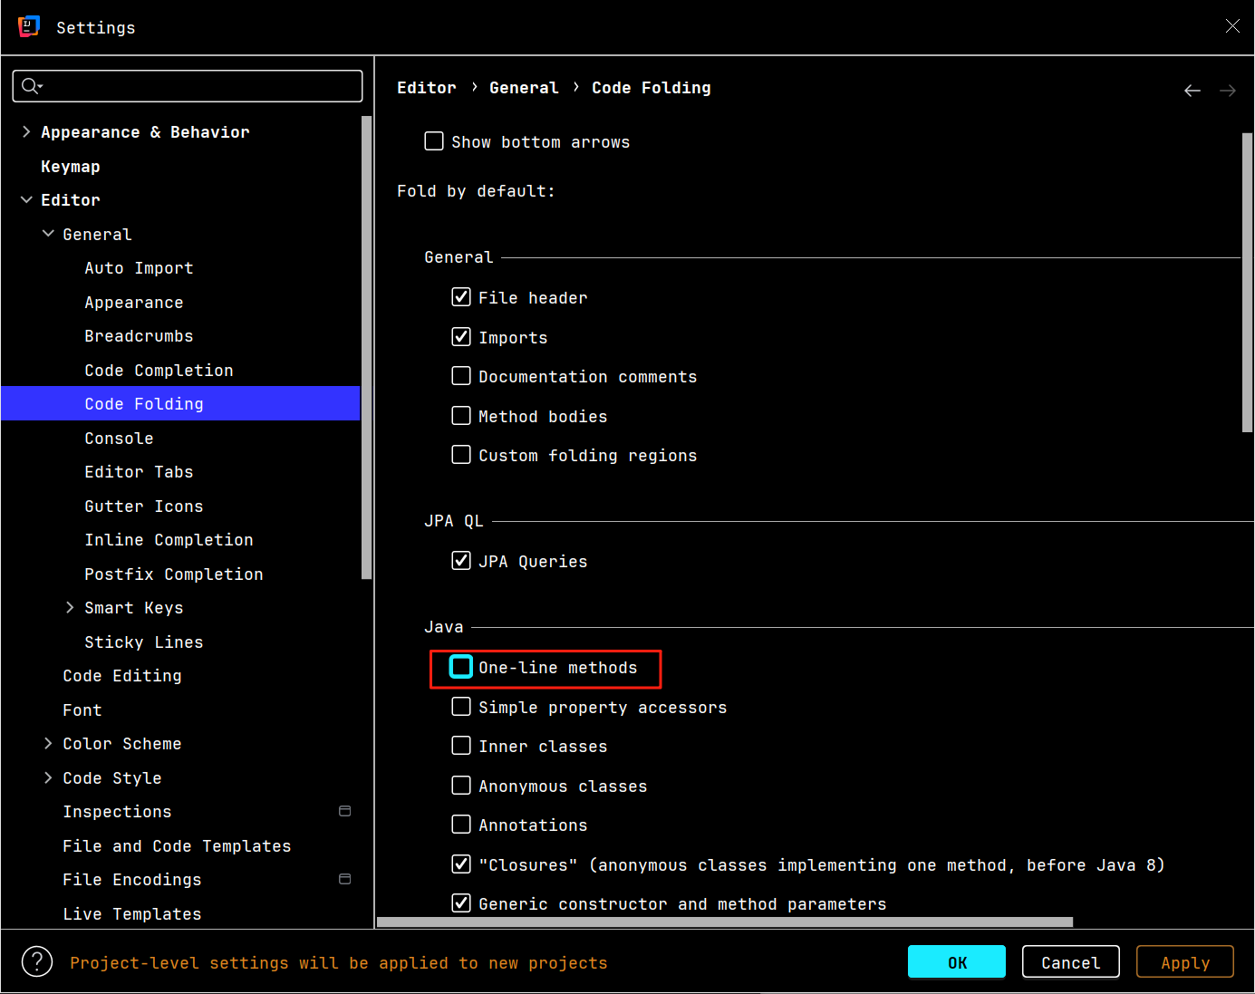Enable Show bottom arrows checkbox
Image resolution: width=1255 pixels, height=994 pixels.
point(434,141)
